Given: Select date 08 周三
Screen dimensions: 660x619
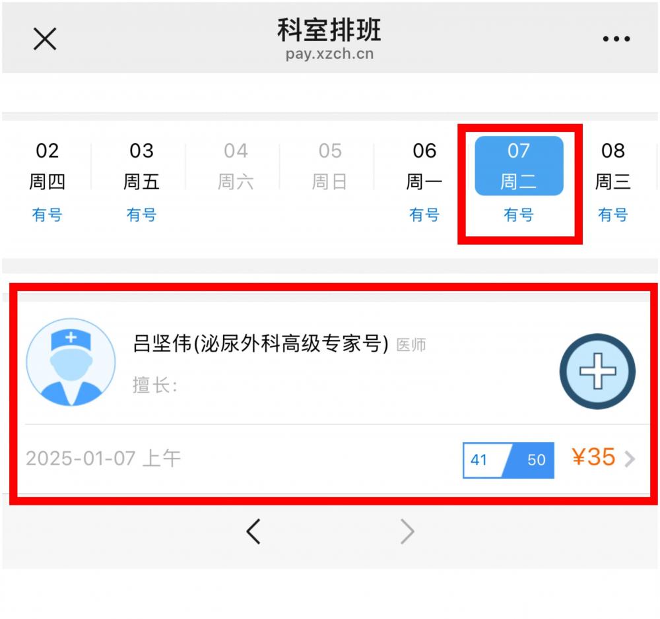Looking at the screenshot, I should (x=613, y=166).
